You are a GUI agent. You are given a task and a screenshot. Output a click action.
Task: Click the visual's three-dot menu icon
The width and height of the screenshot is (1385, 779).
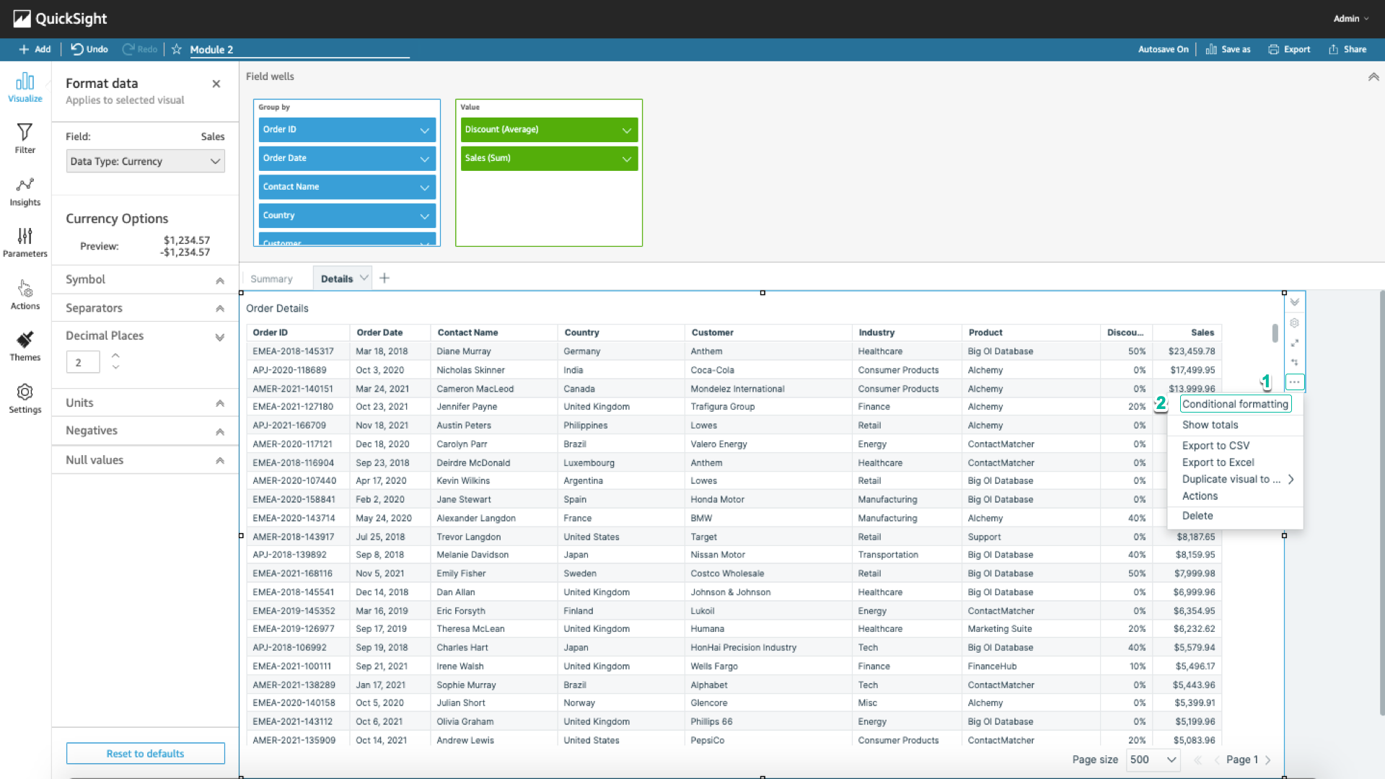click(x=1294, y=382)
